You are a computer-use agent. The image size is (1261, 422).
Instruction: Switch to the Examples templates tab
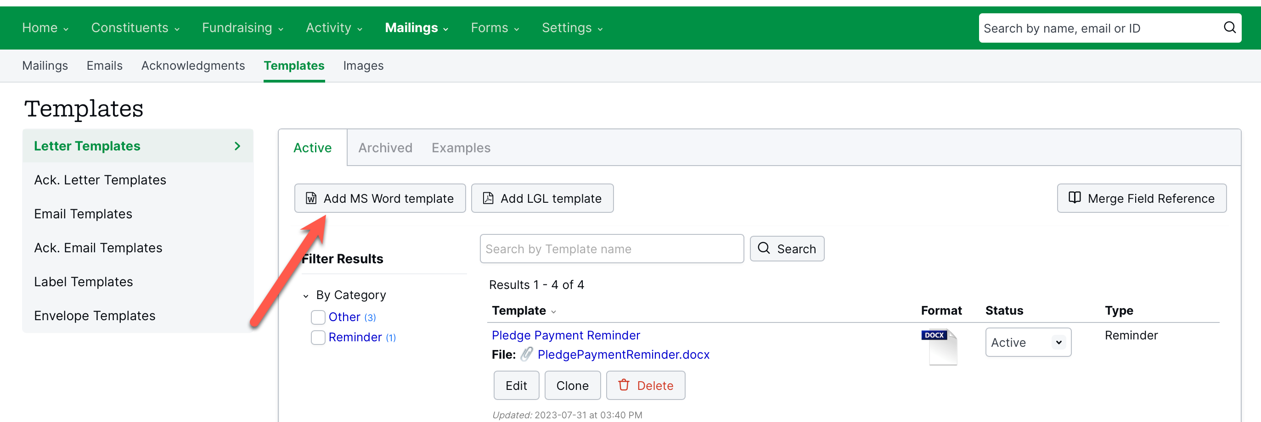(461, 148)
